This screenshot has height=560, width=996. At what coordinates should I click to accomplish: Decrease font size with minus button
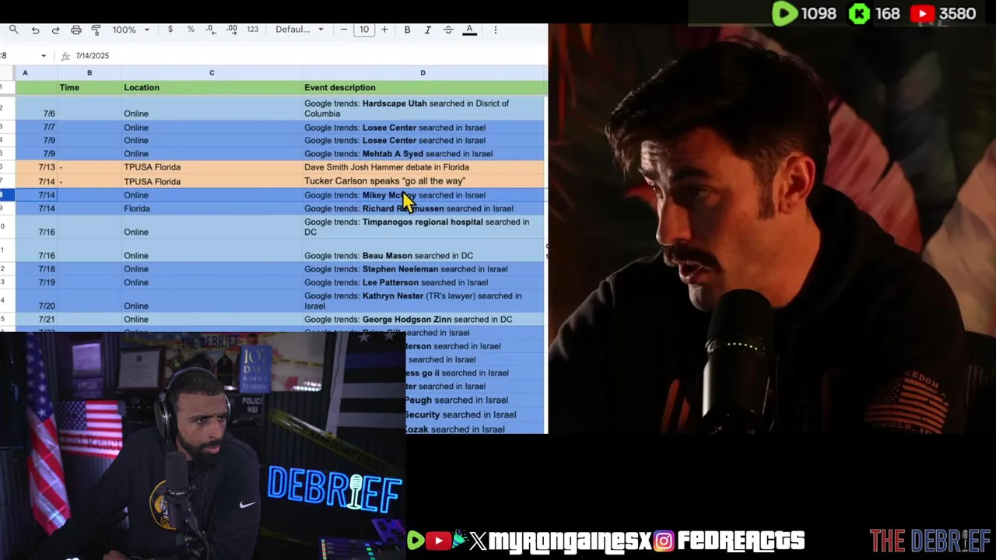(344, 30)
